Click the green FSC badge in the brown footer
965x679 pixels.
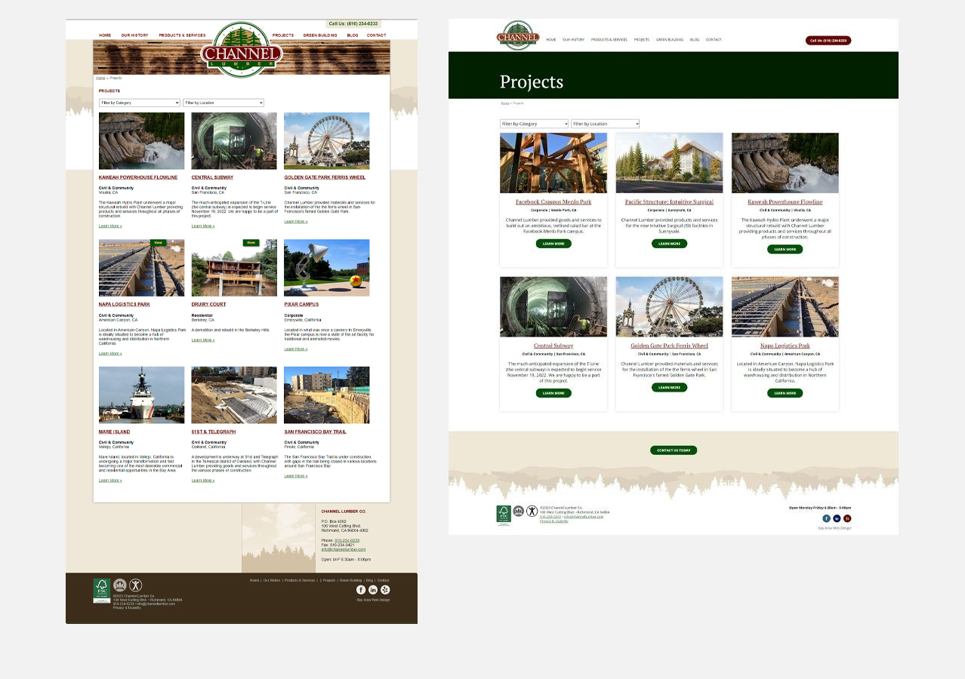pyautogui.click(x=101, y=590)
